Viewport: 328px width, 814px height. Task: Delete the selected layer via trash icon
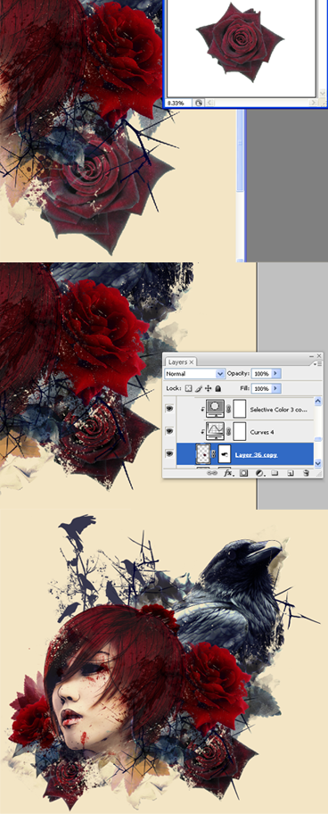306,473
